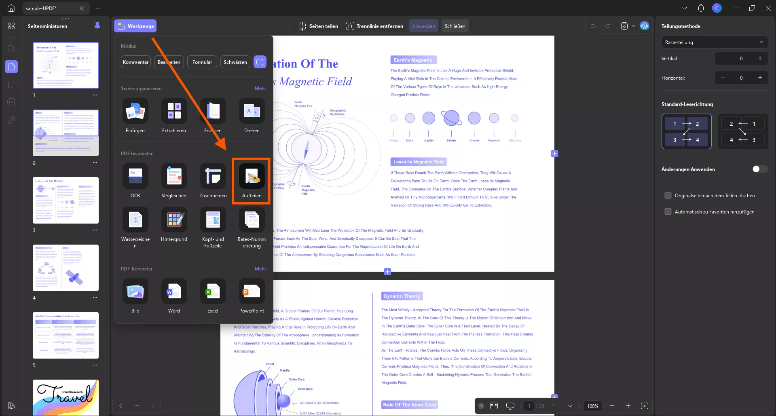This screenshot has height=416, width=776.
Task: Open options for page thumbnail 3
Action: (x=95, y=230)
